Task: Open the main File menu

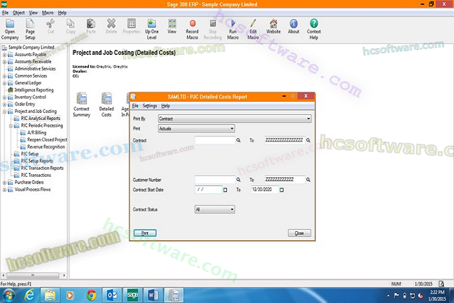Action: 5,13
